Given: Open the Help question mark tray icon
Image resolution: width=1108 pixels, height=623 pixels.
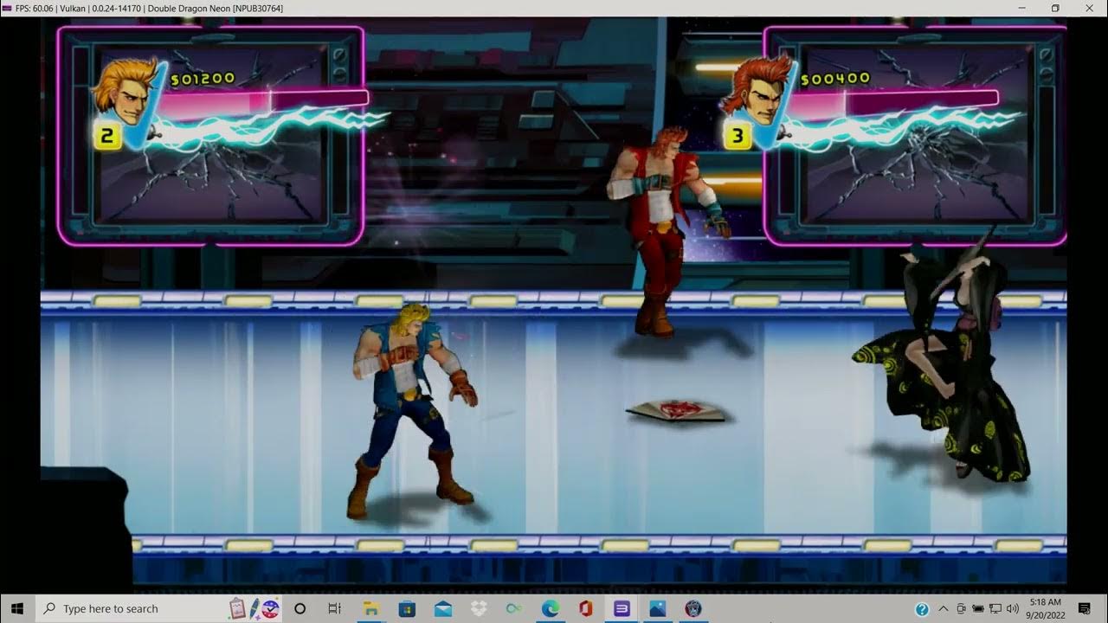Looking at the screenshot, I should pos(923,609).
